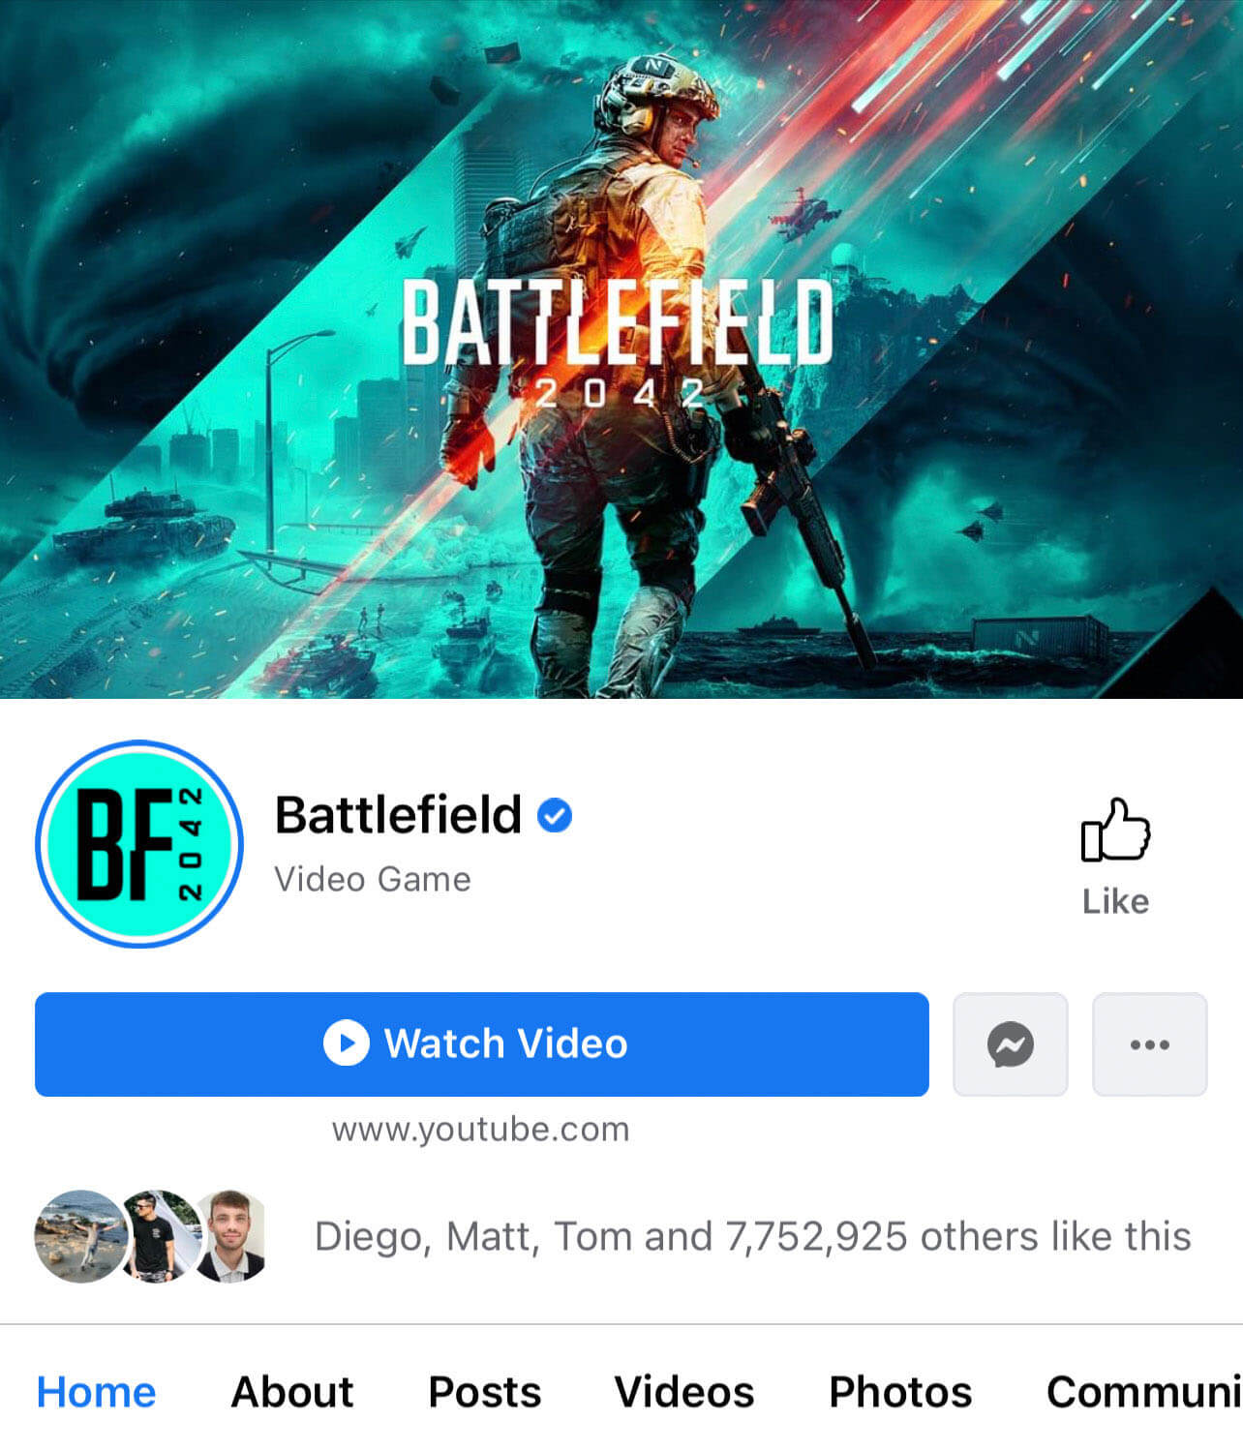
Task: Click the play icon in Watch Video
Action: pyautogui.click(x=346, y=1043)
